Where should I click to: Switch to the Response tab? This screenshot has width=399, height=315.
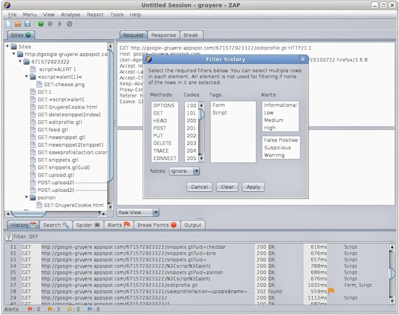click(x=163, y=35)
